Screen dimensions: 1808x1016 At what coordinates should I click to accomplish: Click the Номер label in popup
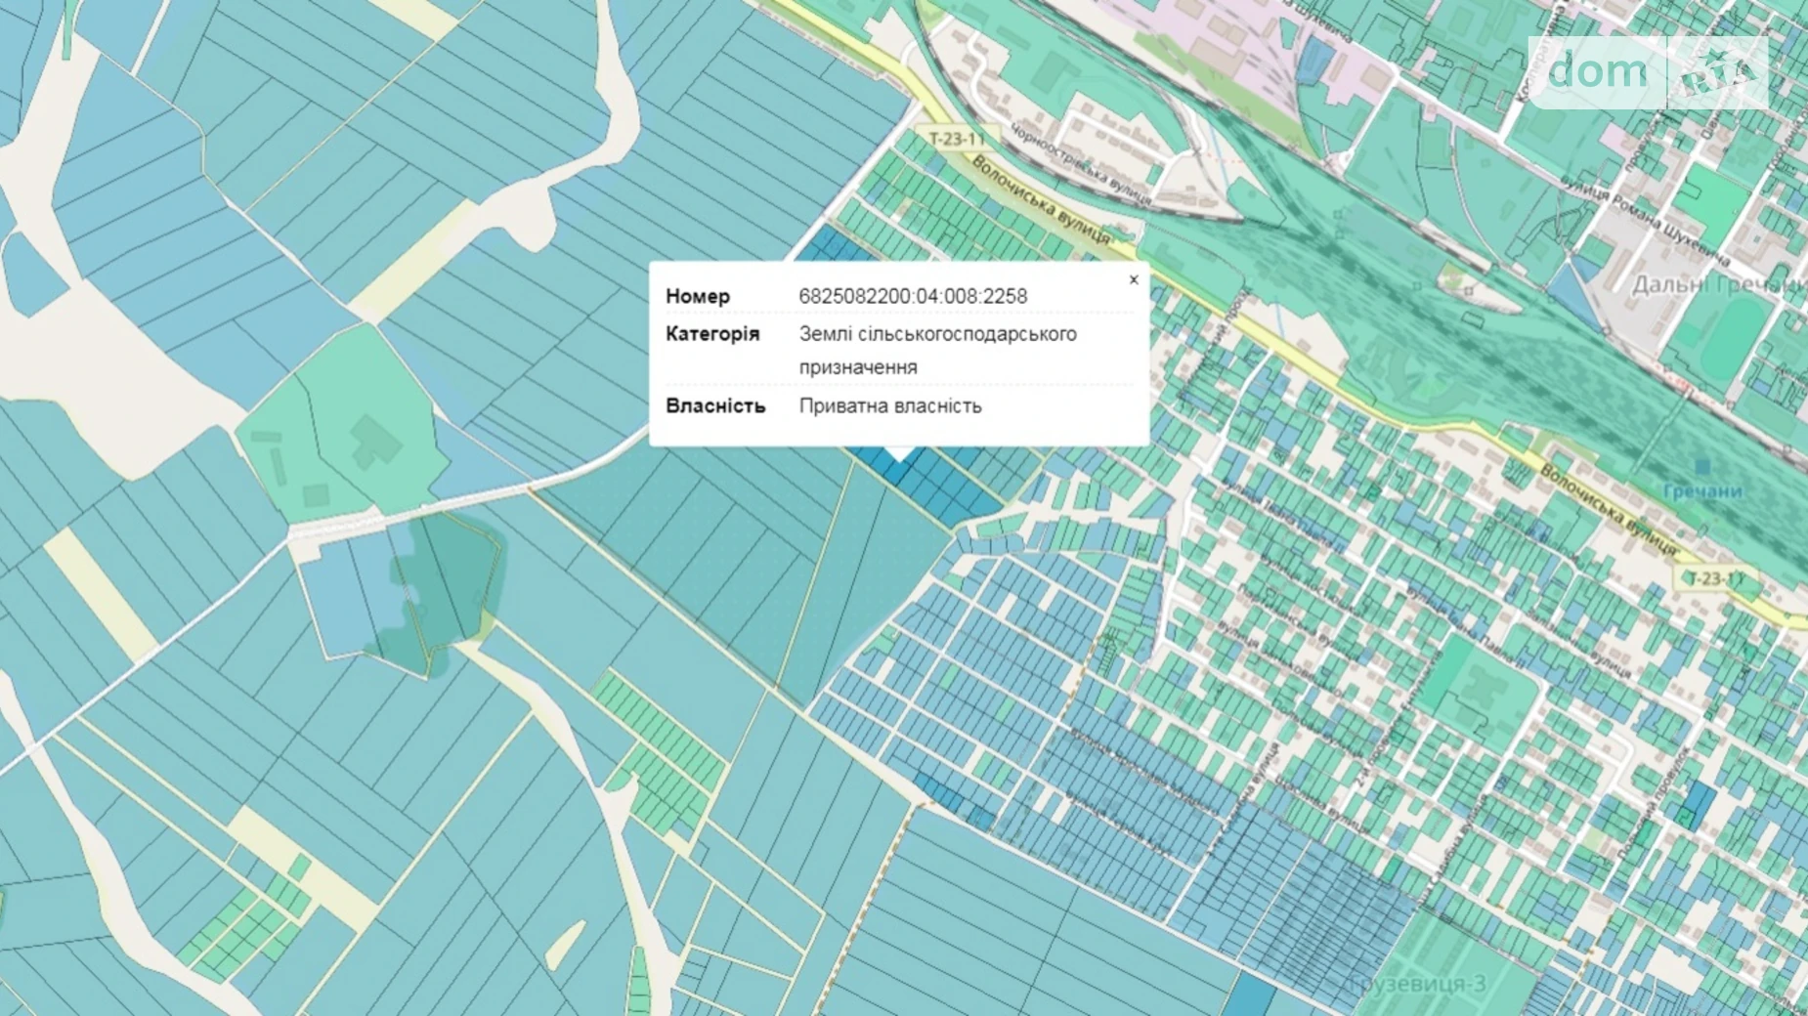click(x=697, y=296)
